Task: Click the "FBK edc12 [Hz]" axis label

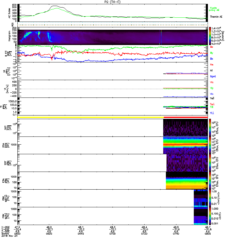Action: click(6, 198)
